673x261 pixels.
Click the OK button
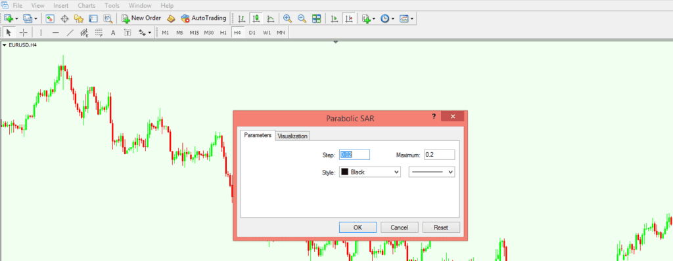point(358,228)
